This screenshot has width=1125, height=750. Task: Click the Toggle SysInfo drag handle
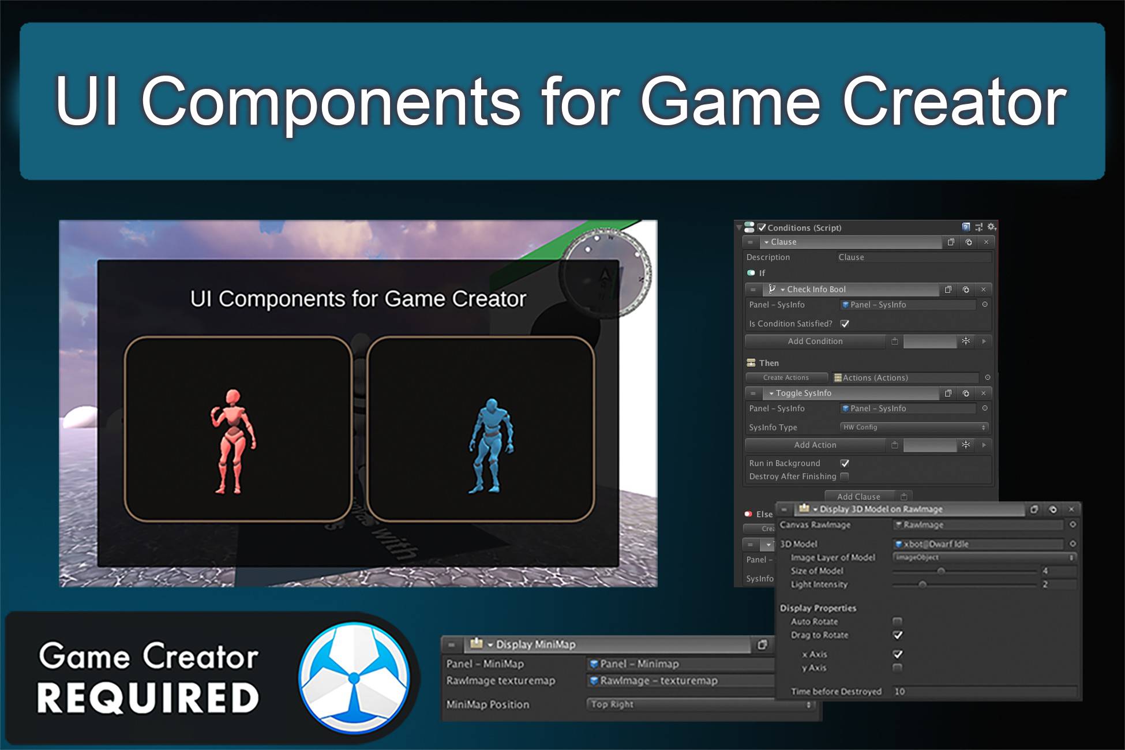(753, 393)
